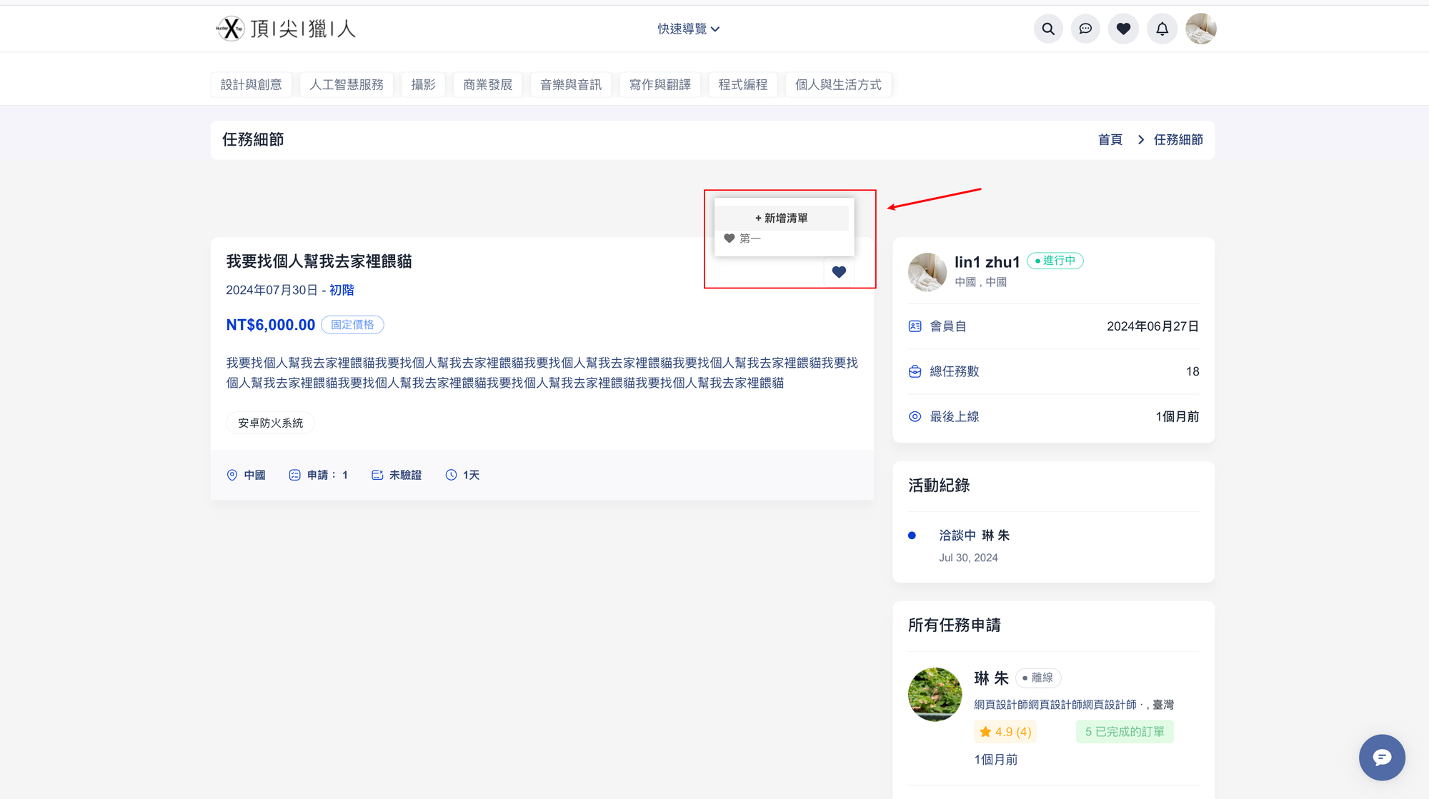Open the 人工智慧服務 category

346,84
